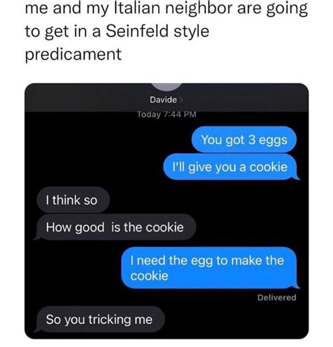Select the Today 7:44 PM timestamp
This screenshot has width=333, height=347.
(166, 114)
